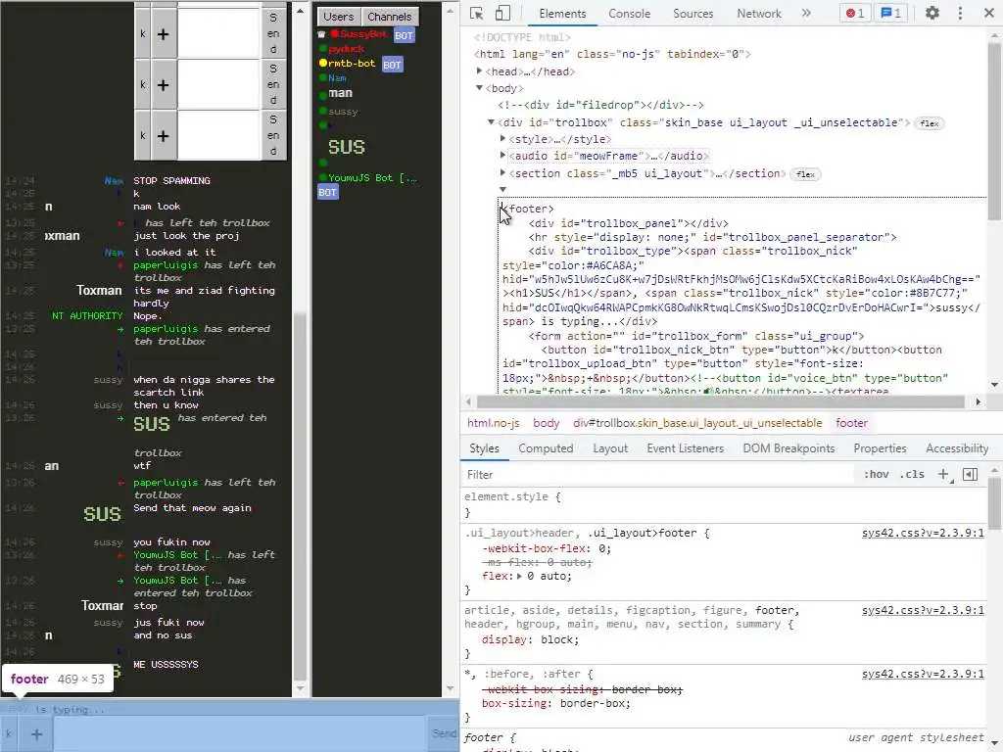This screenshot has height=752, width=1003.
Task: Toggle the device toolbar icon
Action: (503, 13)
